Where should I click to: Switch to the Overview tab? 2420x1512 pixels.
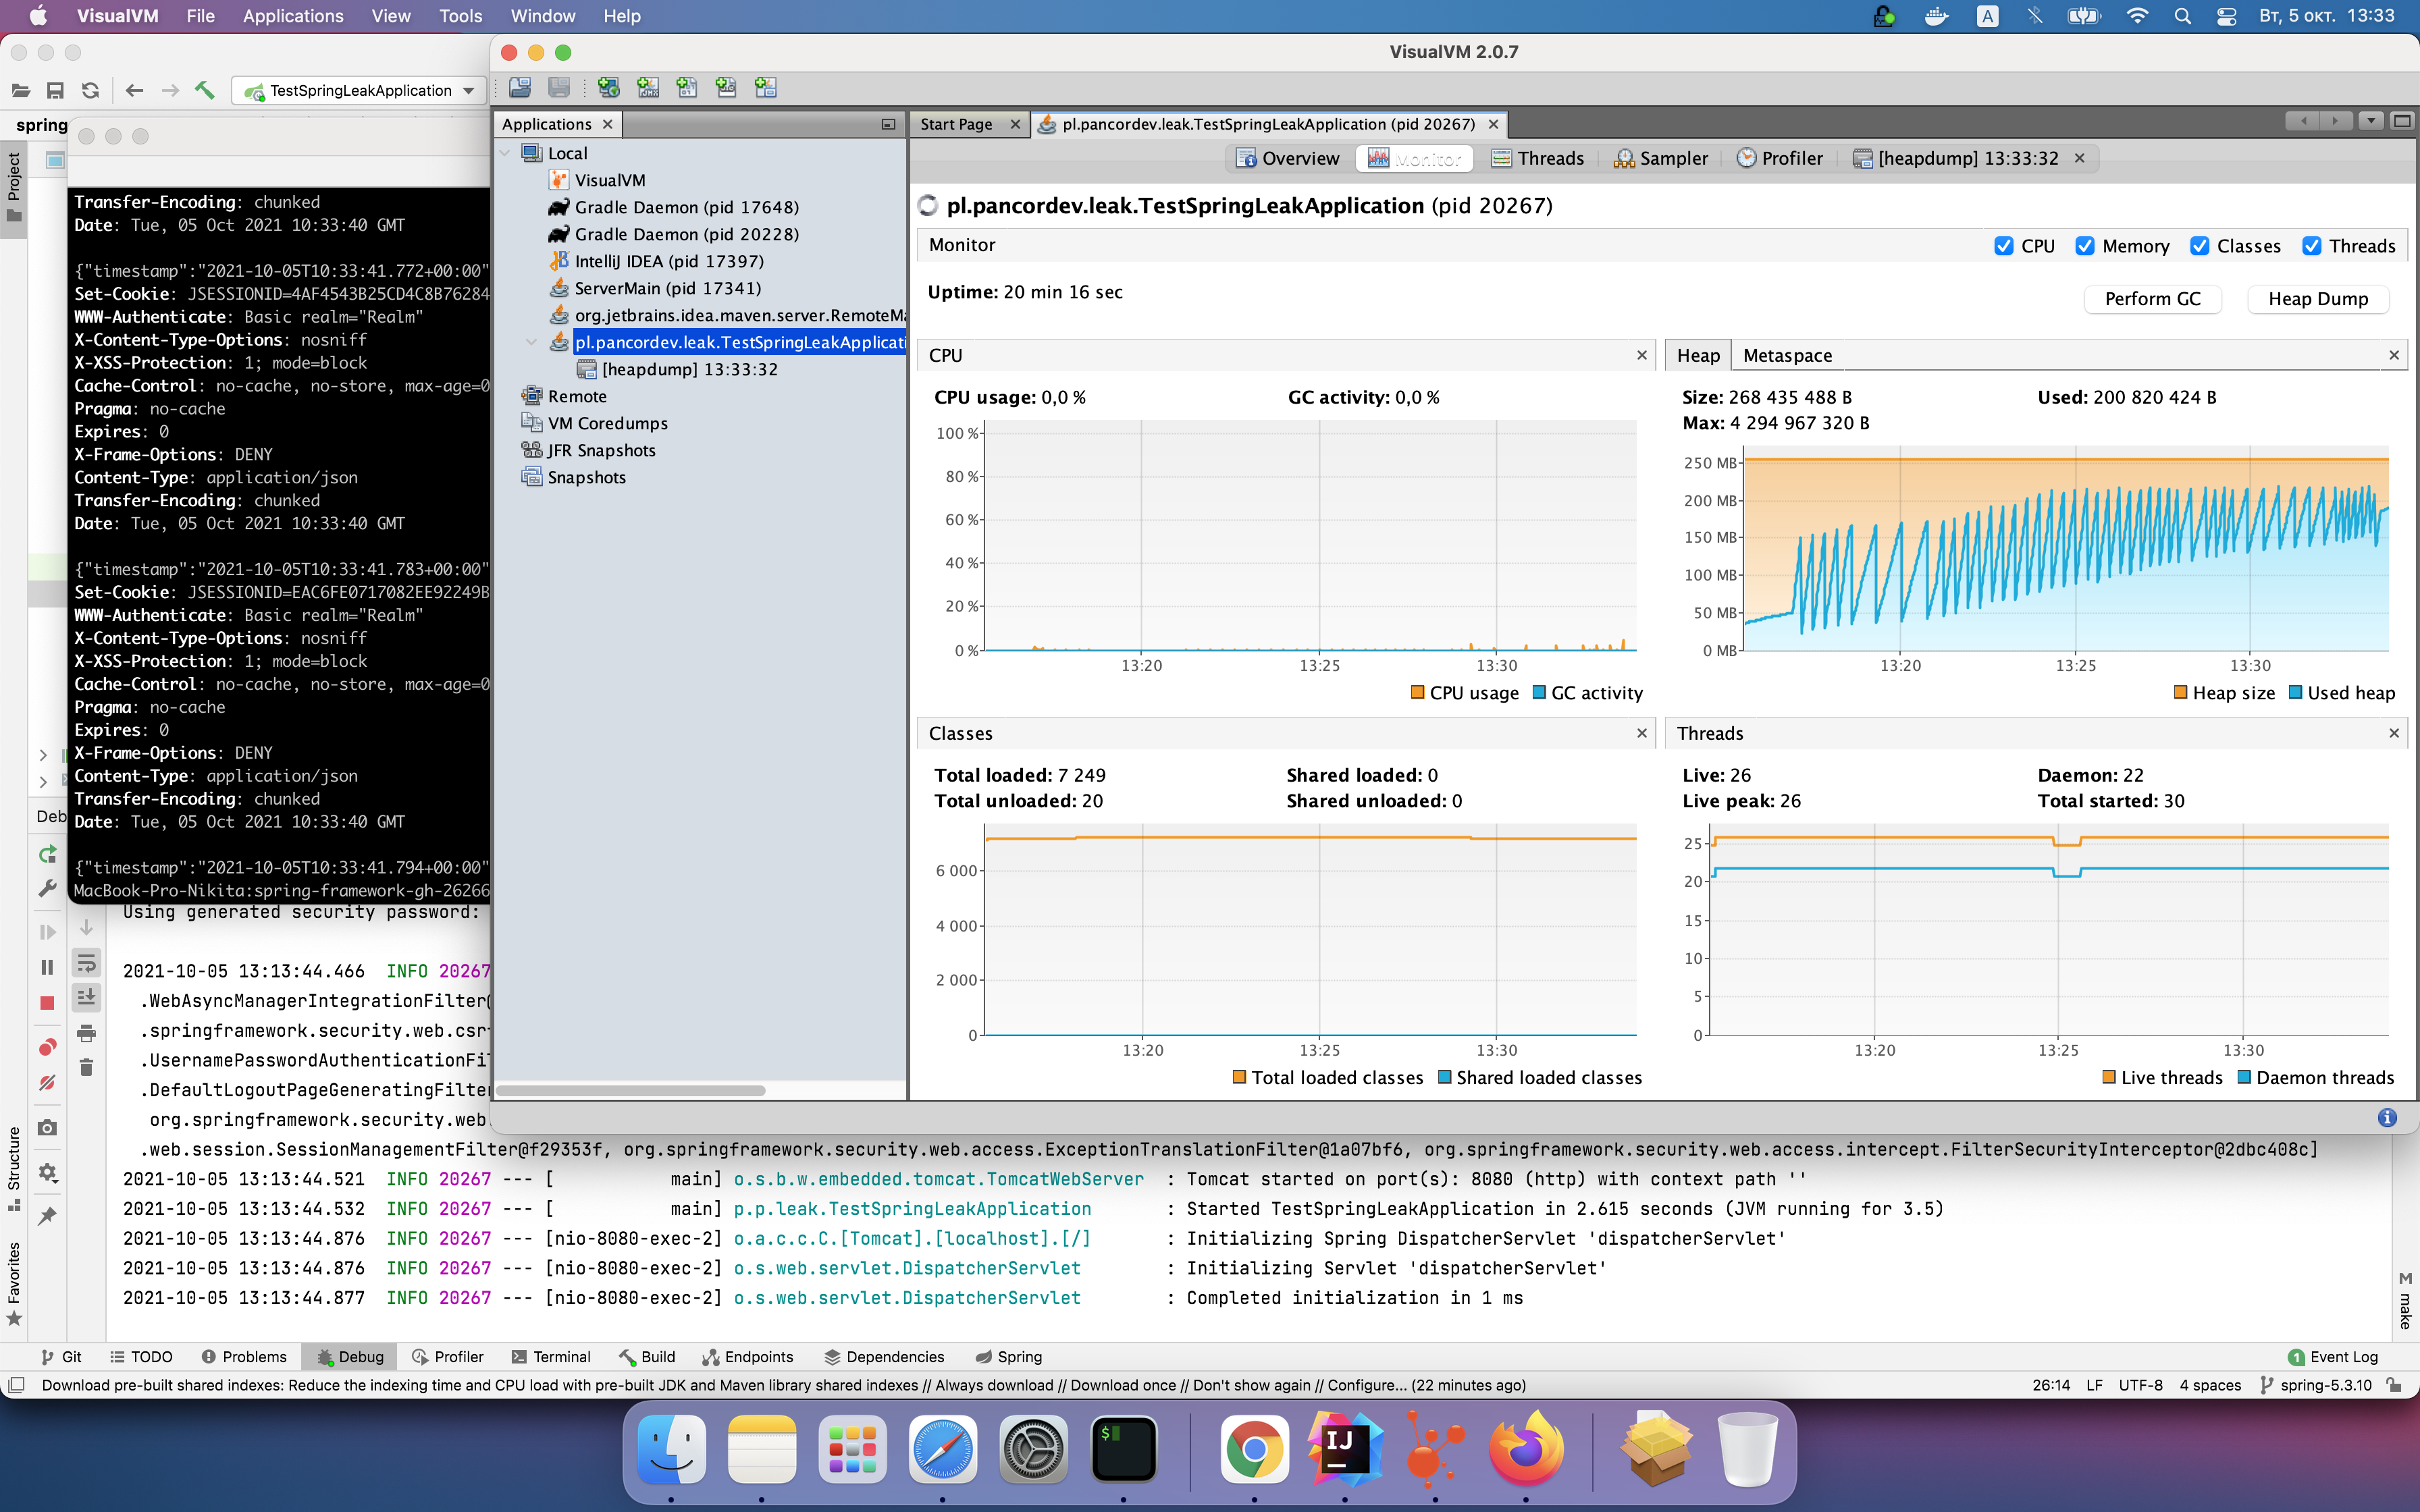click(x=1288, y=158)
